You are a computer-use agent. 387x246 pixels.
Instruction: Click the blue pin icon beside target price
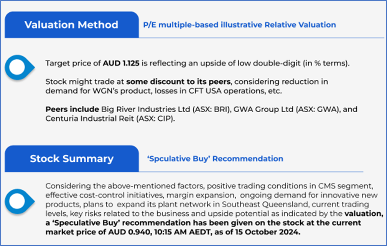pyautogui.click(x=18, y=67)
